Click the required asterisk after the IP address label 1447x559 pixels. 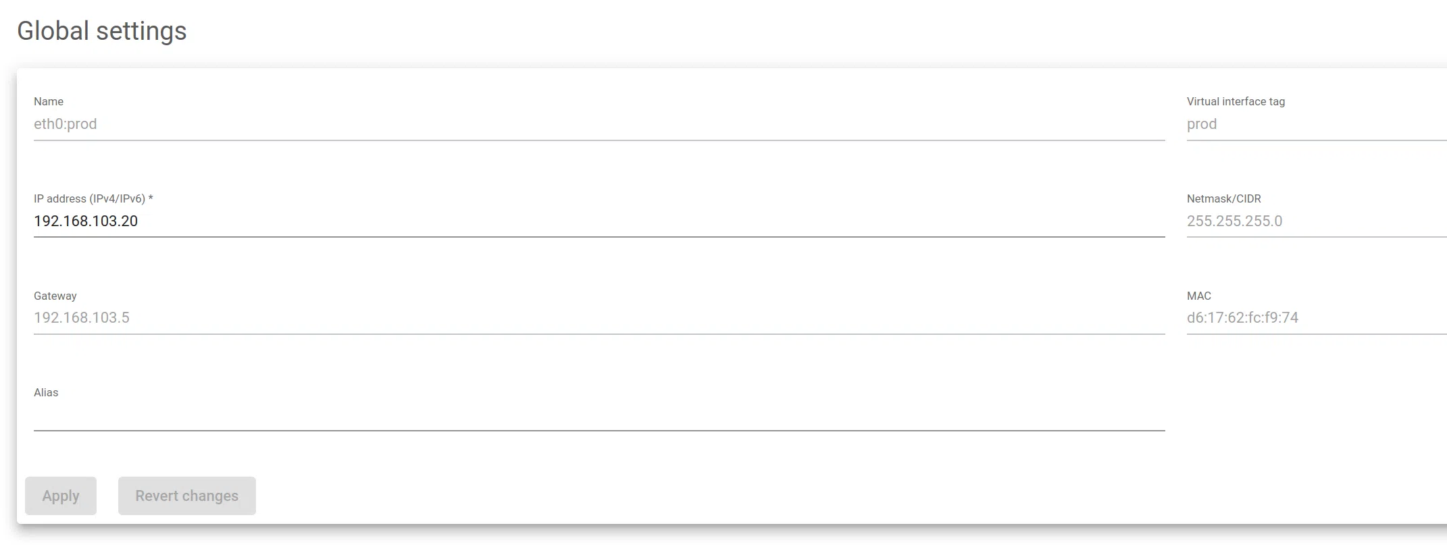pyautogui.click(x=151, y=198)
